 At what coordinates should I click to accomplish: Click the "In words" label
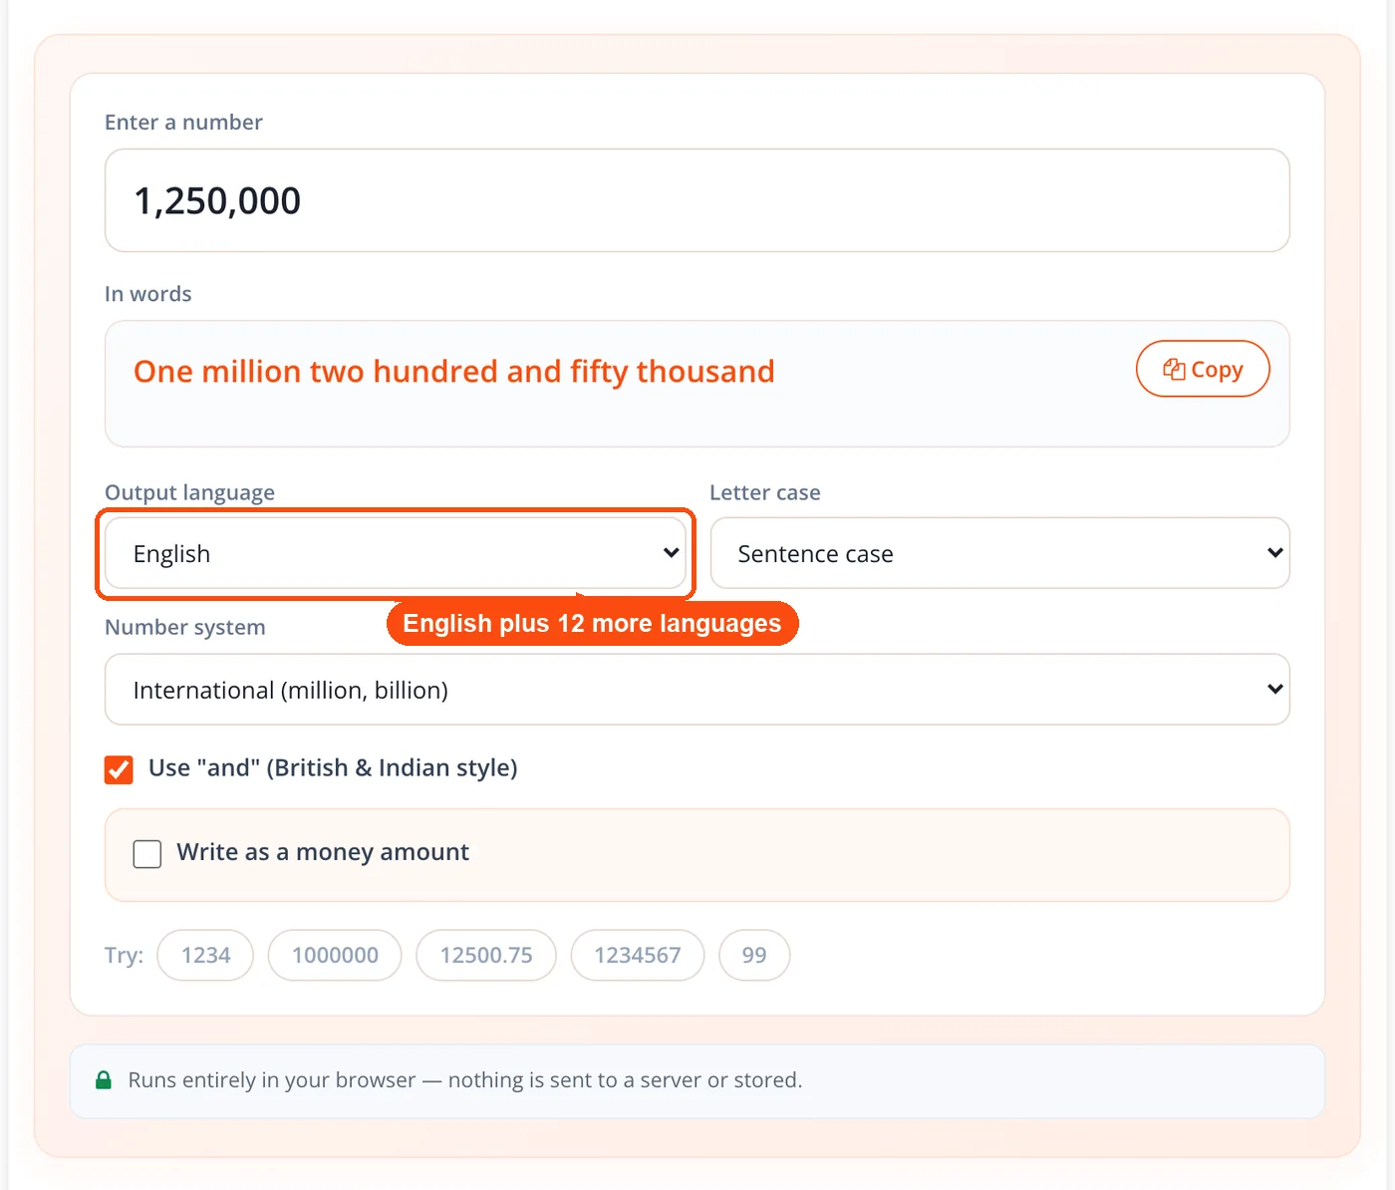[148, 294]
